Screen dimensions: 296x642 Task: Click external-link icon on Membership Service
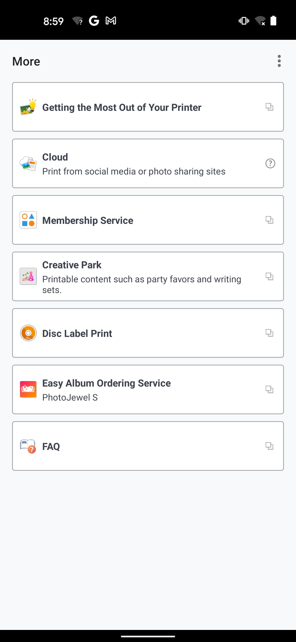coord(269,220)
